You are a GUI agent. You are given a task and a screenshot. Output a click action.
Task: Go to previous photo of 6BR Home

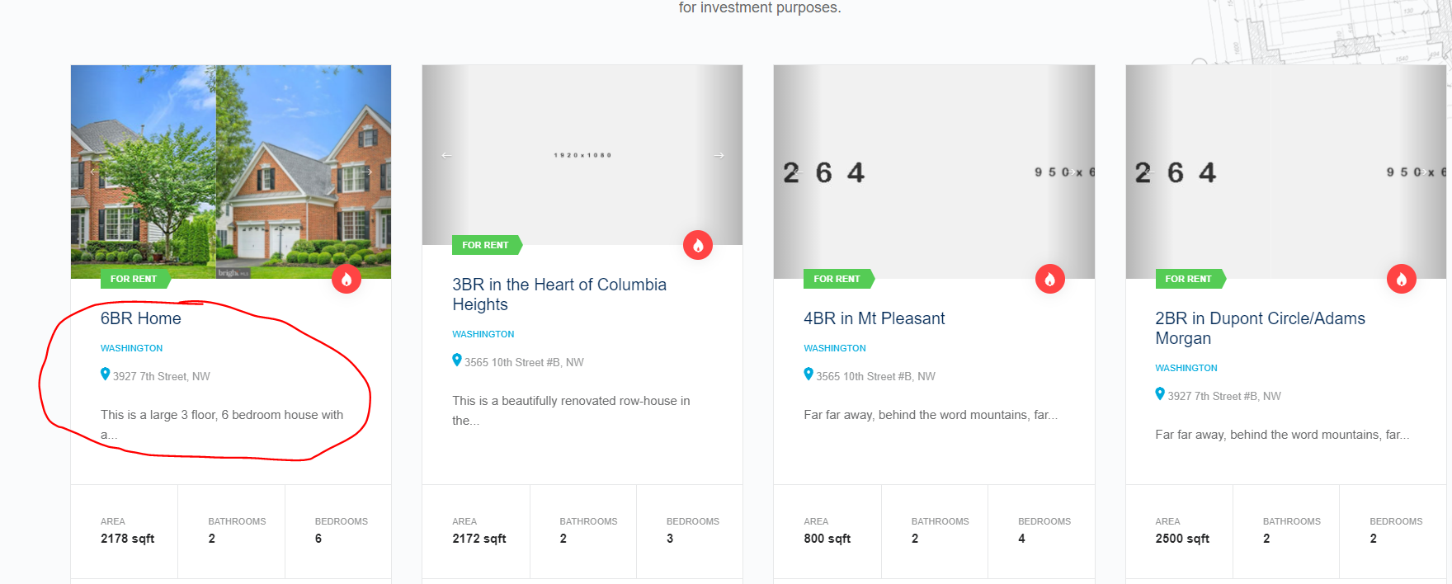click(x=95, y=172)
